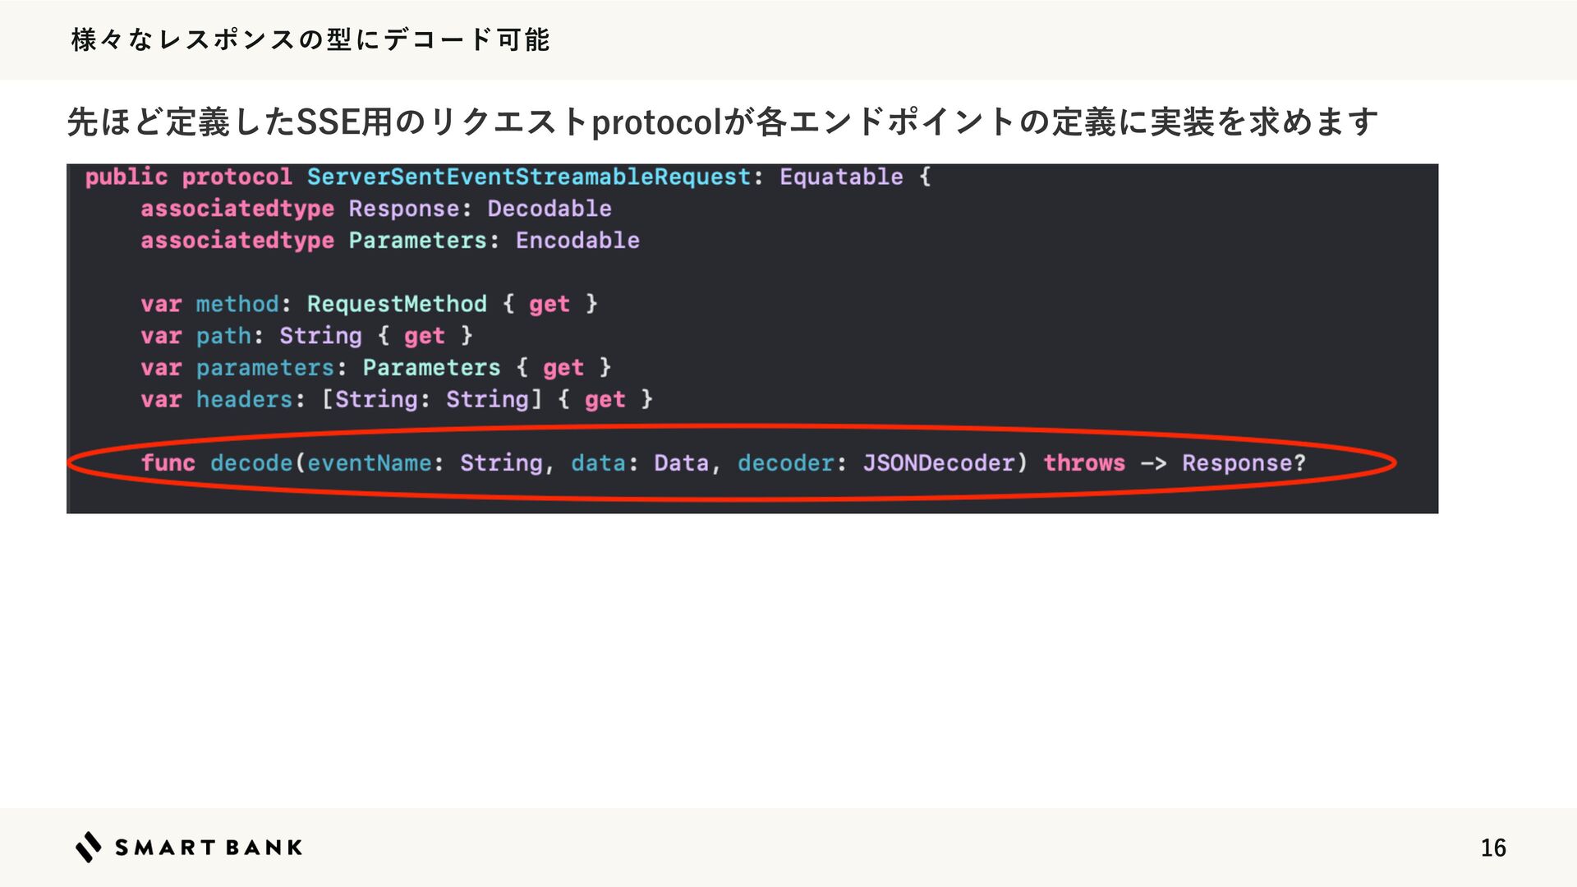Click the throws keyword in the decode function
1577x887 pixels.
pyautogui.click(x=1083, y=463)
